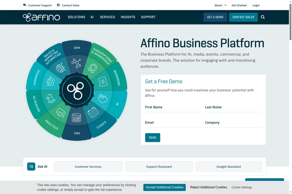The image size is (292, 194).
Task: Click the Affino logo in the navigation bar
Action: click(x=41, y=17)
